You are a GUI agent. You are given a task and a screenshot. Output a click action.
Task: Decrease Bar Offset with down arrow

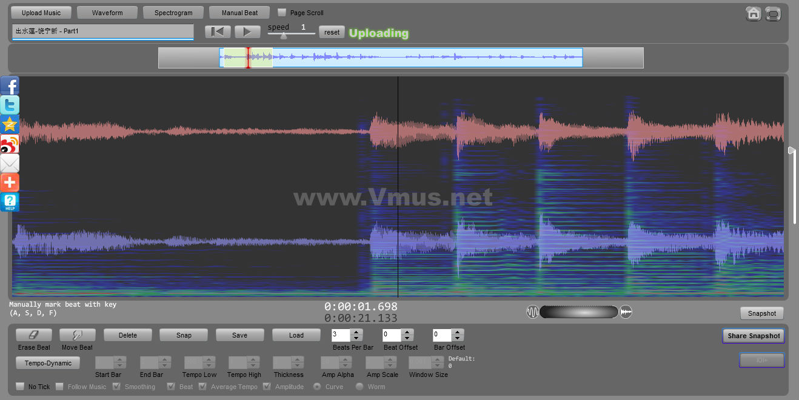(x=457, y=338)
